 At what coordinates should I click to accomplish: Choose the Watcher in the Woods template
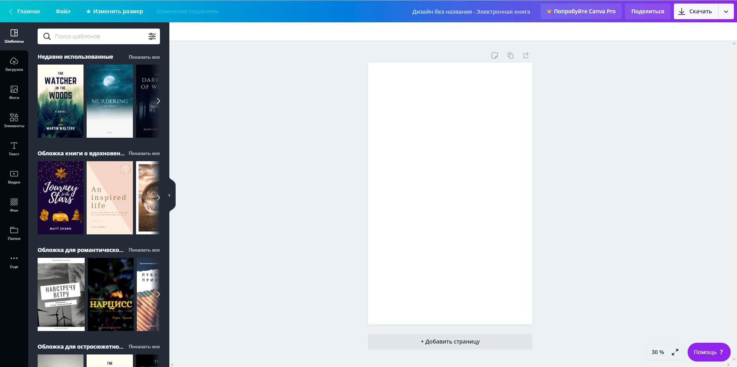point(60,101)
